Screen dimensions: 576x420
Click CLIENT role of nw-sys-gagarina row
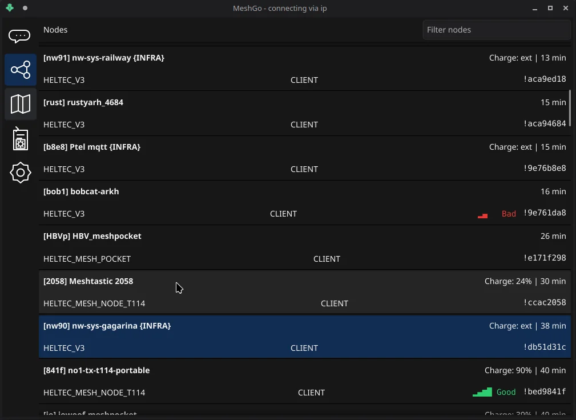(x=304, y=348)
